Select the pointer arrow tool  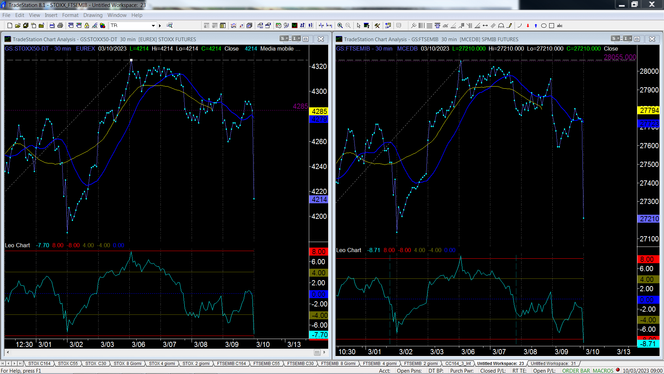coord(358,26)
